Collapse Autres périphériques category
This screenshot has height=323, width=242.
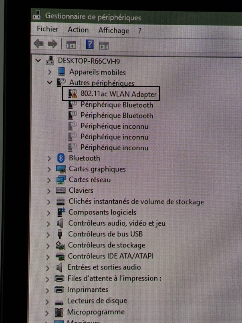[49, 83]
